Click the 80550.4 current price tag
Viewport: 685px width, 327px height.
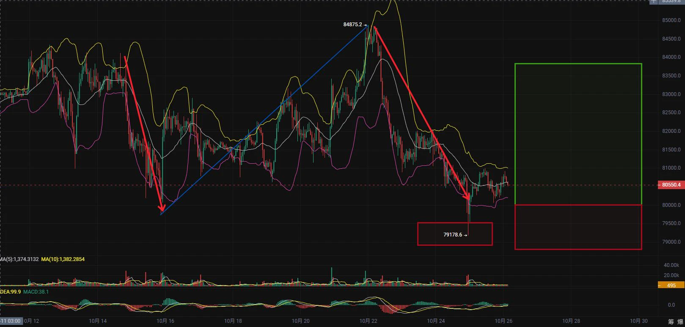click(x=671, y=185)
